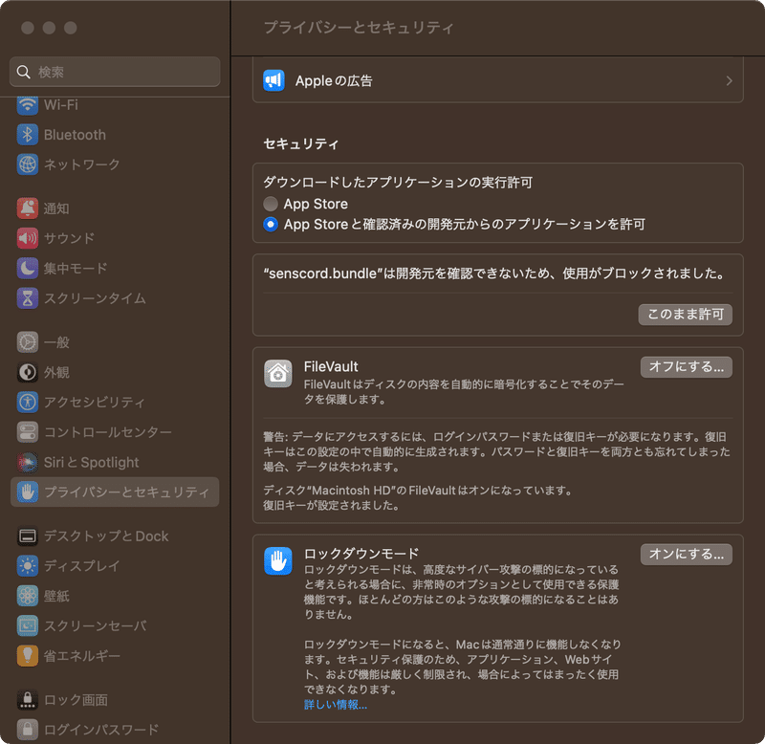Select the ログインパスワード icon
This screenshot has height=744, width=765.
pos(28,730)
